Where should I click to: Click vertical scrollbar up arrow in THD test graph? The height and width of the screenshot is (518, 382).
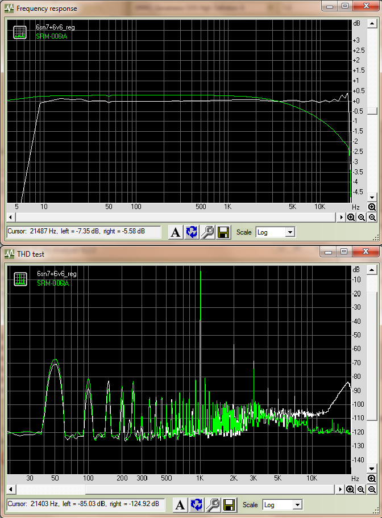372,270
